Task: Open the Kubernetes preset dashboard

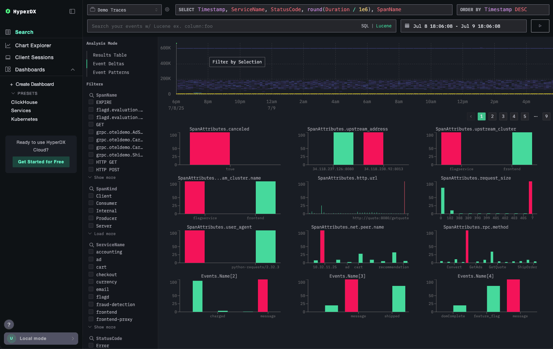Action: pos(24,119)
